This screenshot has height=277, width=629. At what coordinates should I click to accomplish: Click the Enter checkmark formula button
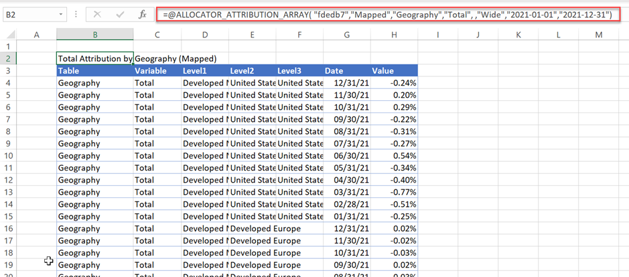point(119,14)
